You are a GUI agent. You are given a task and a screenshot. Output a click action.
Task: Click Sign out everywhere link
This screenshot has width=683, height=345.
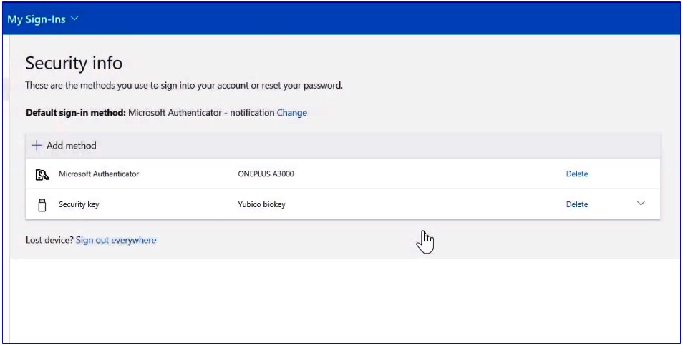point(116,240)
